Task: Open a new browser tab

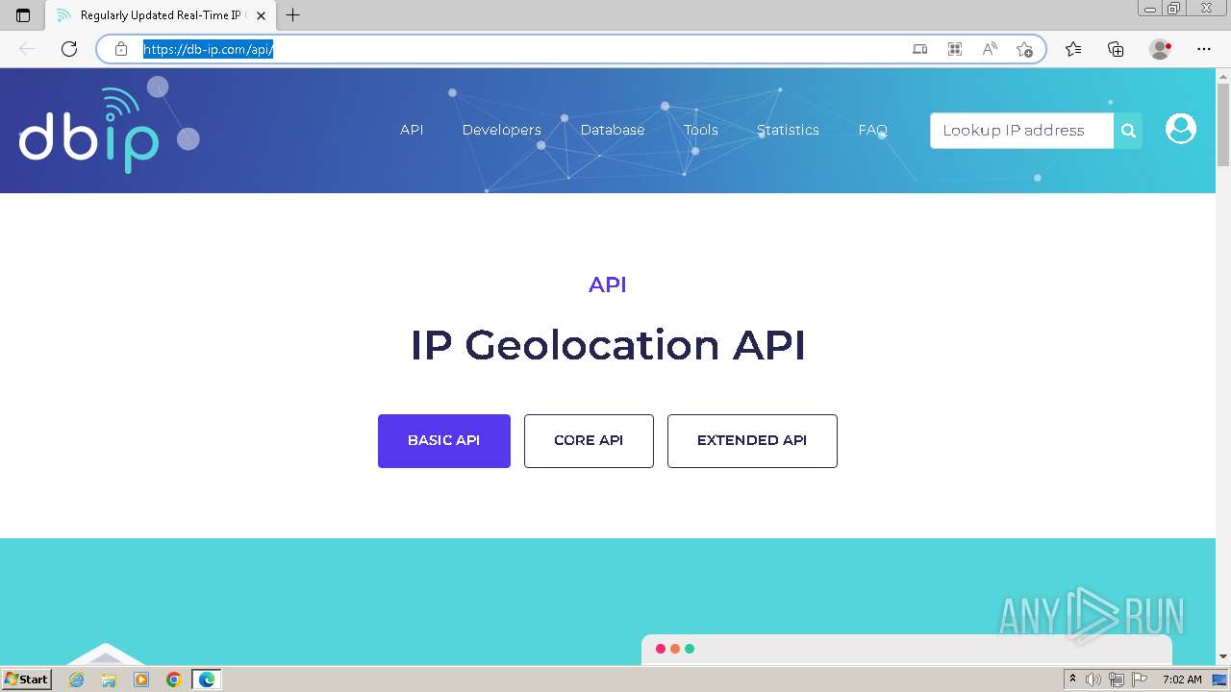Action: [x=293, y=15]
